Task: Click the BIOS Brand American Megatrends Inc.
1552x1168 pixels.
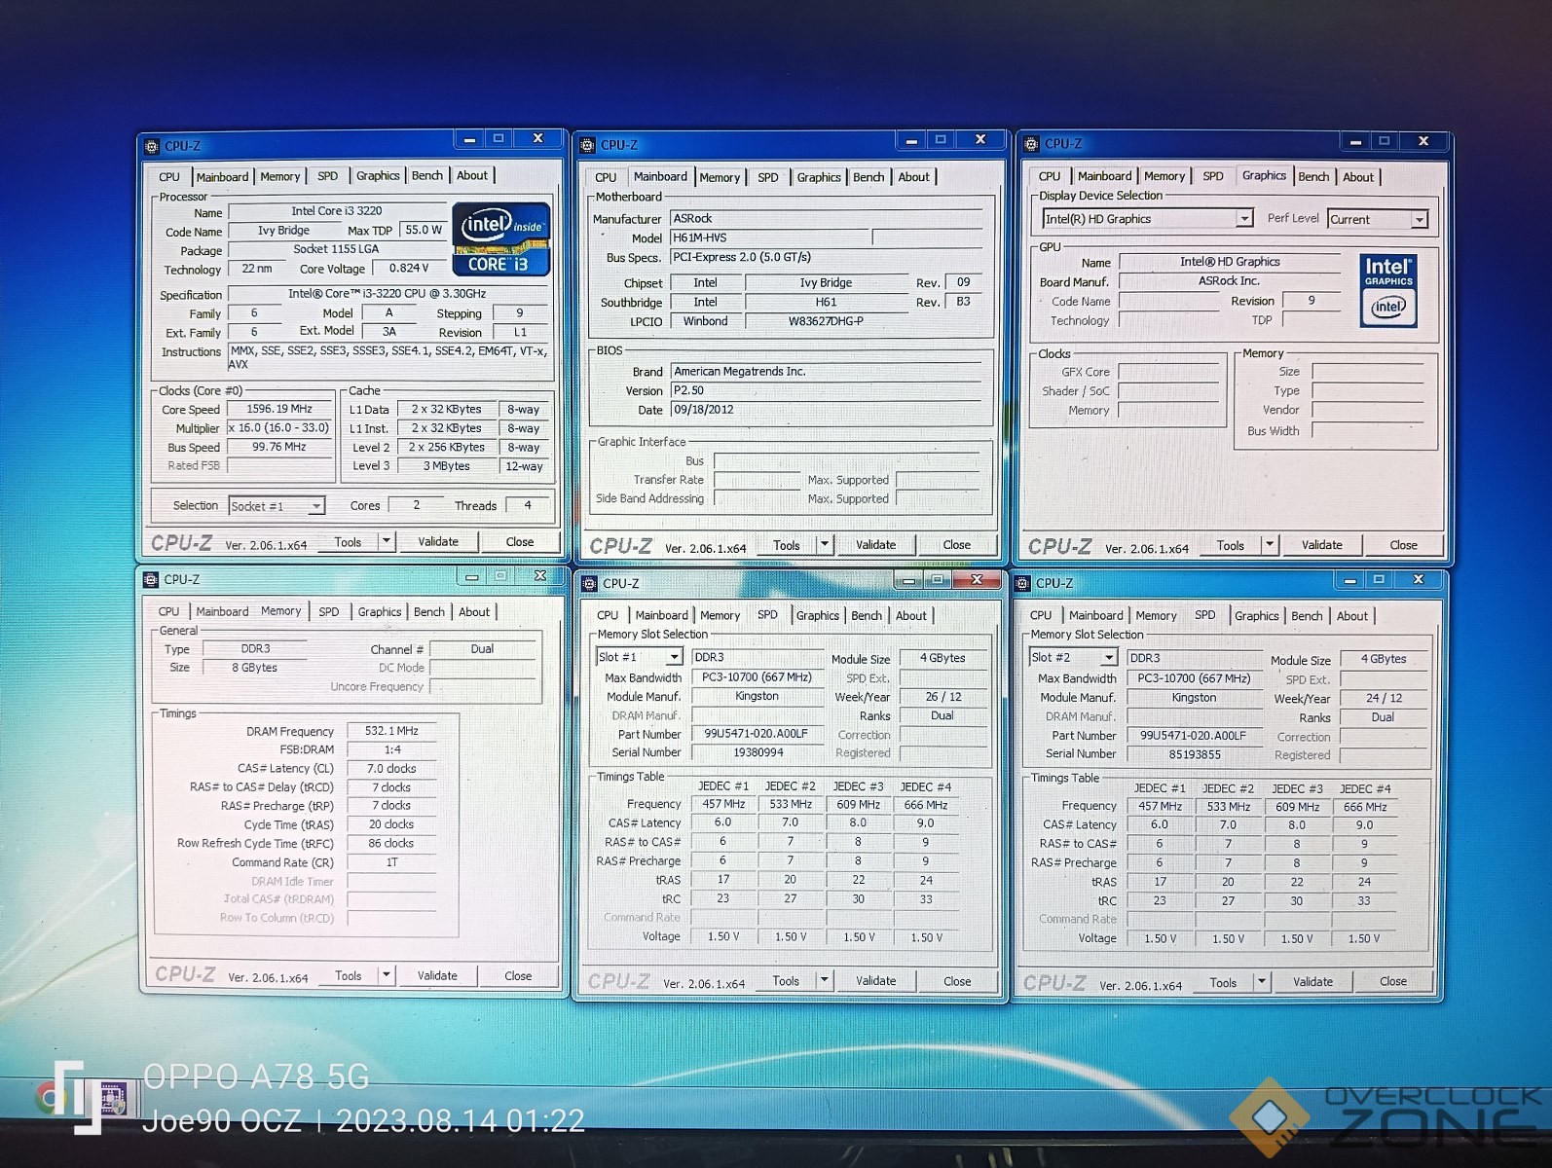Action: point(826,371)
